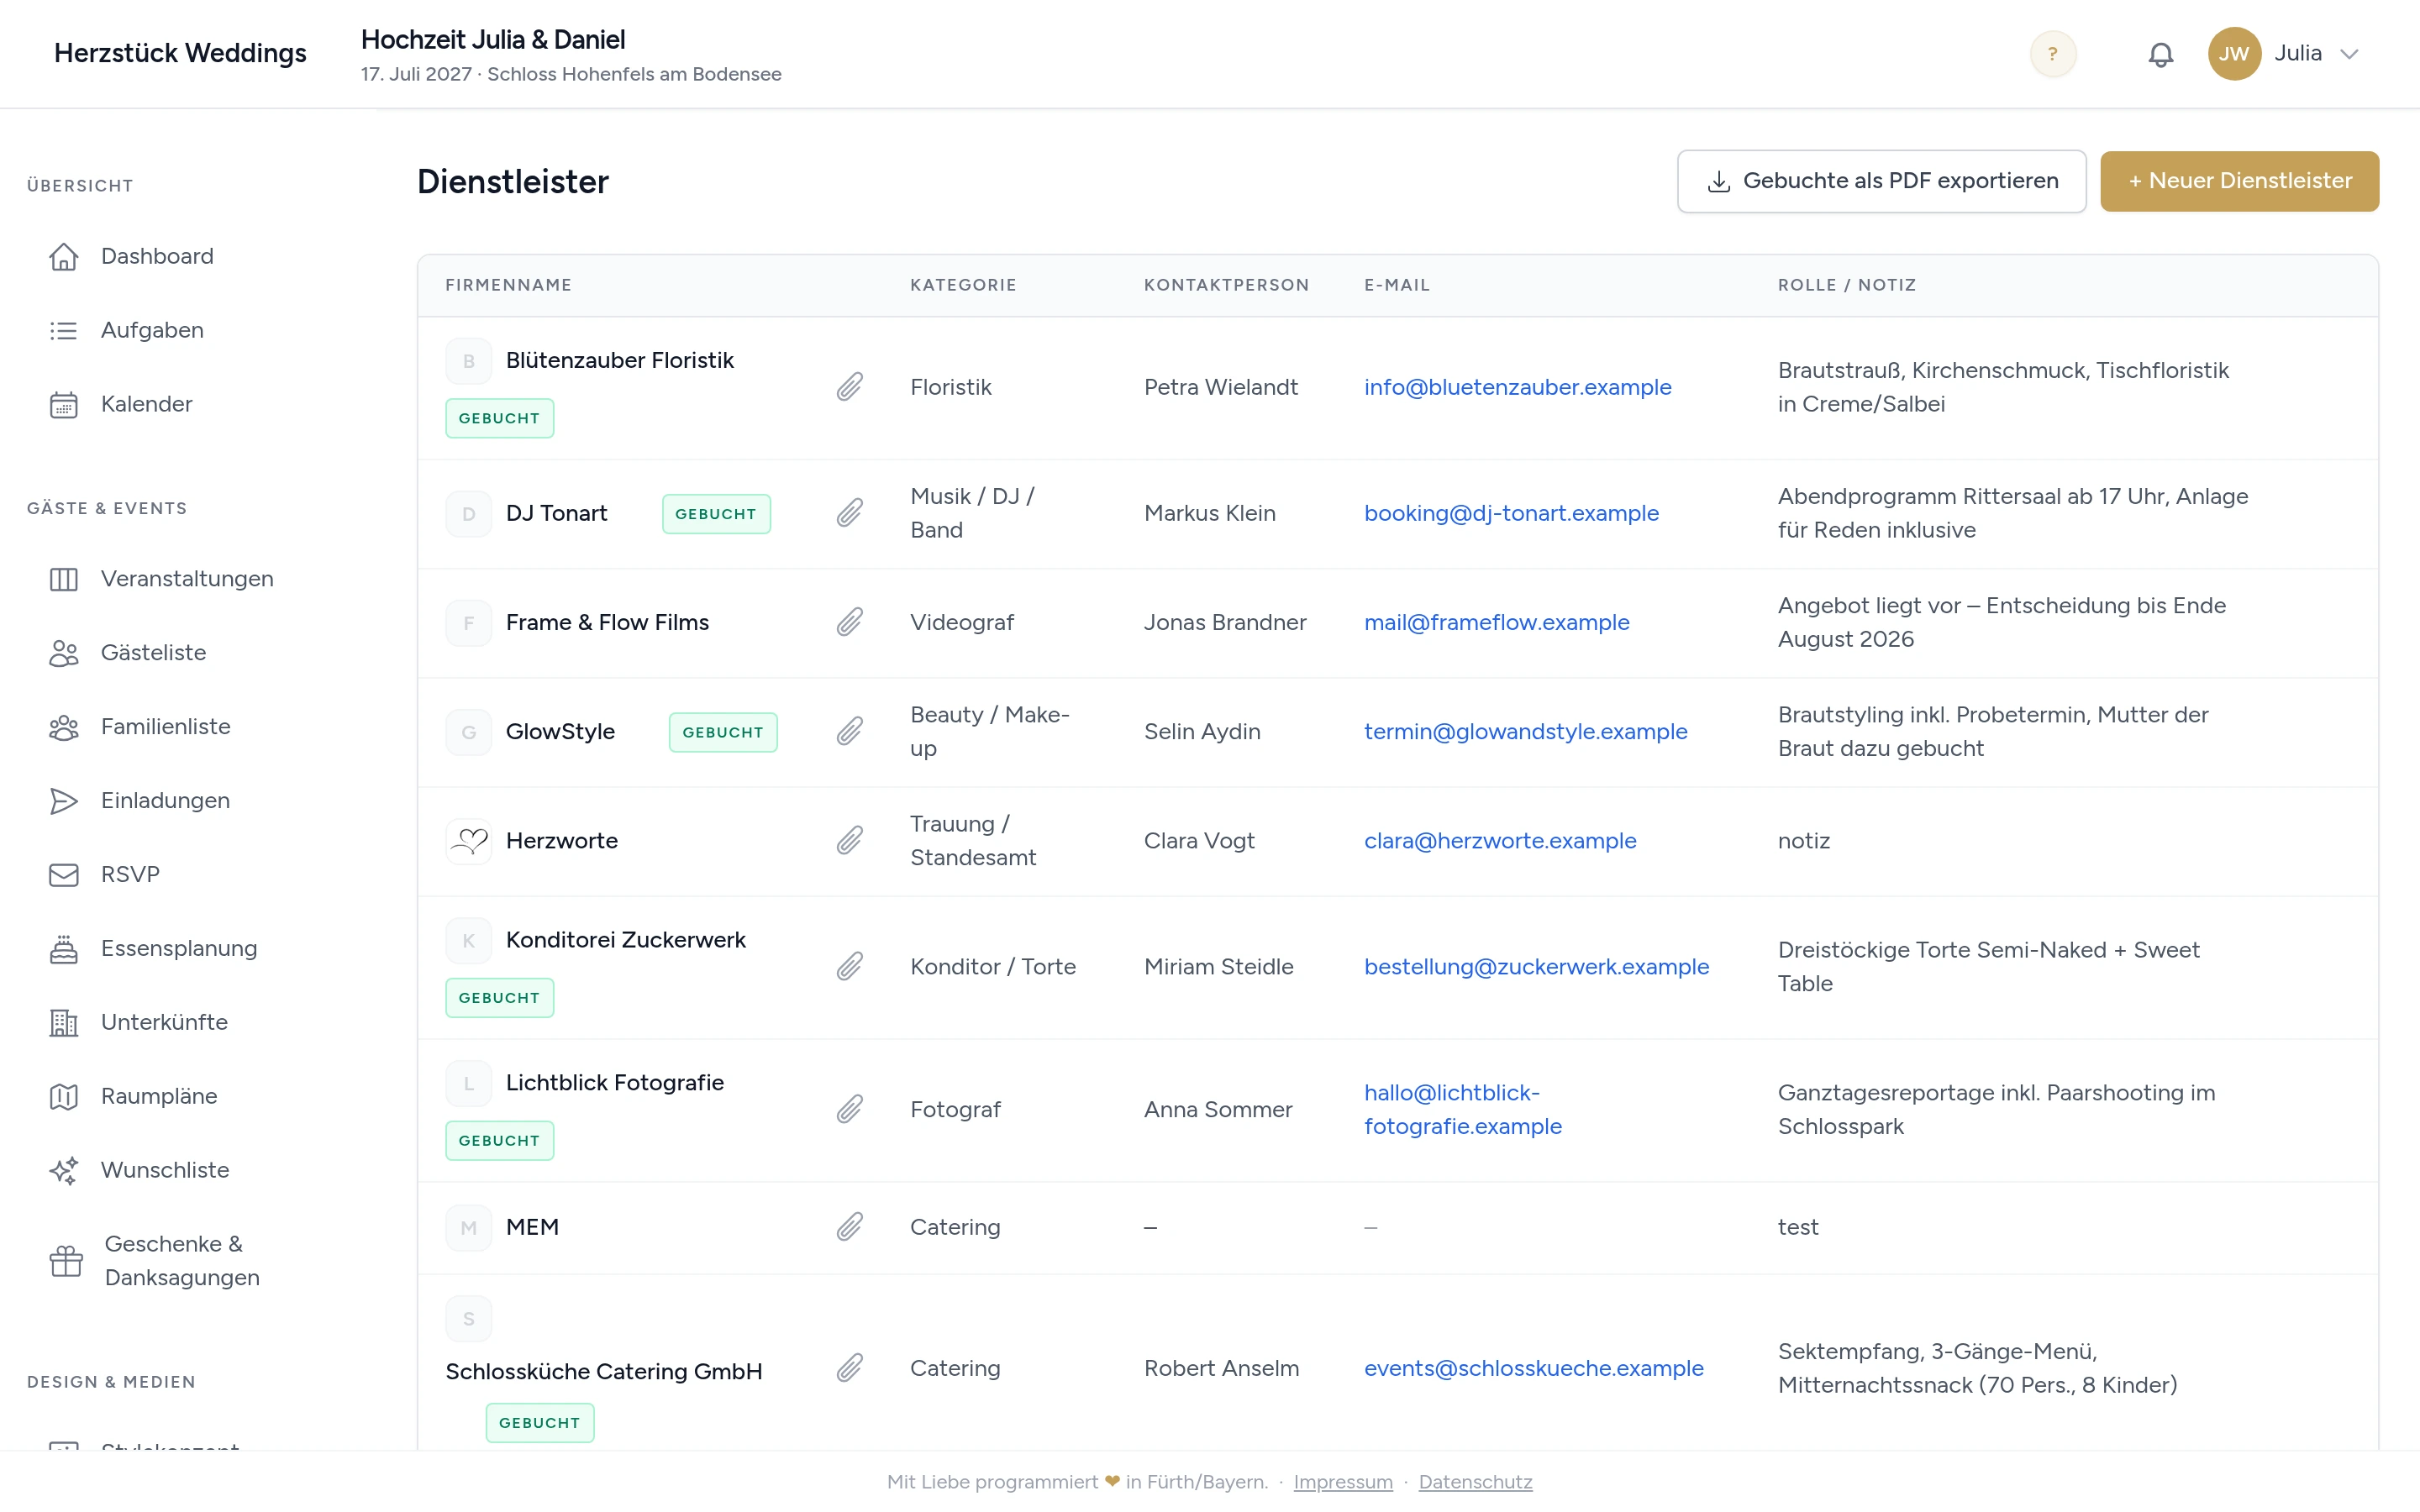Open MEM row paperclip icon
Image resolution: width=2420 pixels, height=1512 pixels.
click(850, 1227)
